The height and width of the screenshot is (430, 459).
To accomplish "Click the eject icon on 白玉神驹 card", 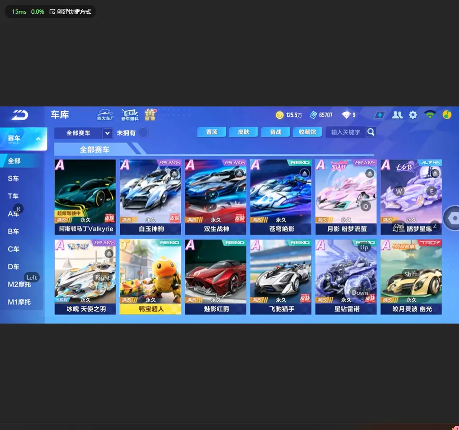I will pos(174,174).
